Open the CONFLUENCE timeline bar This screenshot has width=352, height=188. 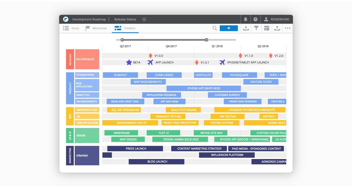(x=164, y=75)
